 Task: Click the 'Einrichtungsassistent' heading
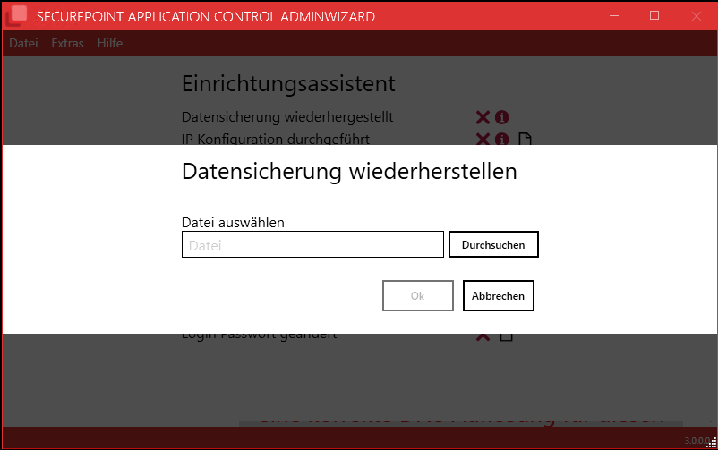pyautogui.click(x=288, y=84)
